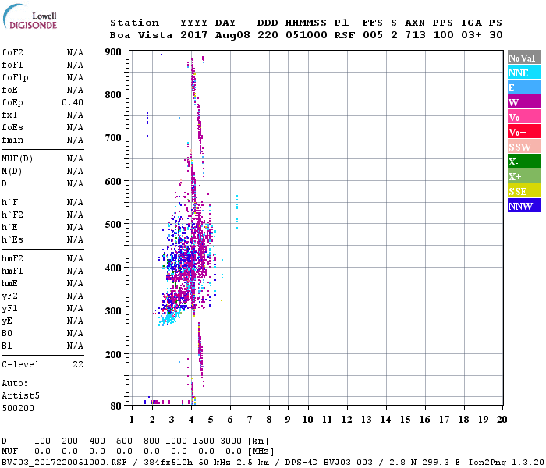Click the h`F parameter label
The width and height of the screenshot is (546, 468).
[9, 203]
